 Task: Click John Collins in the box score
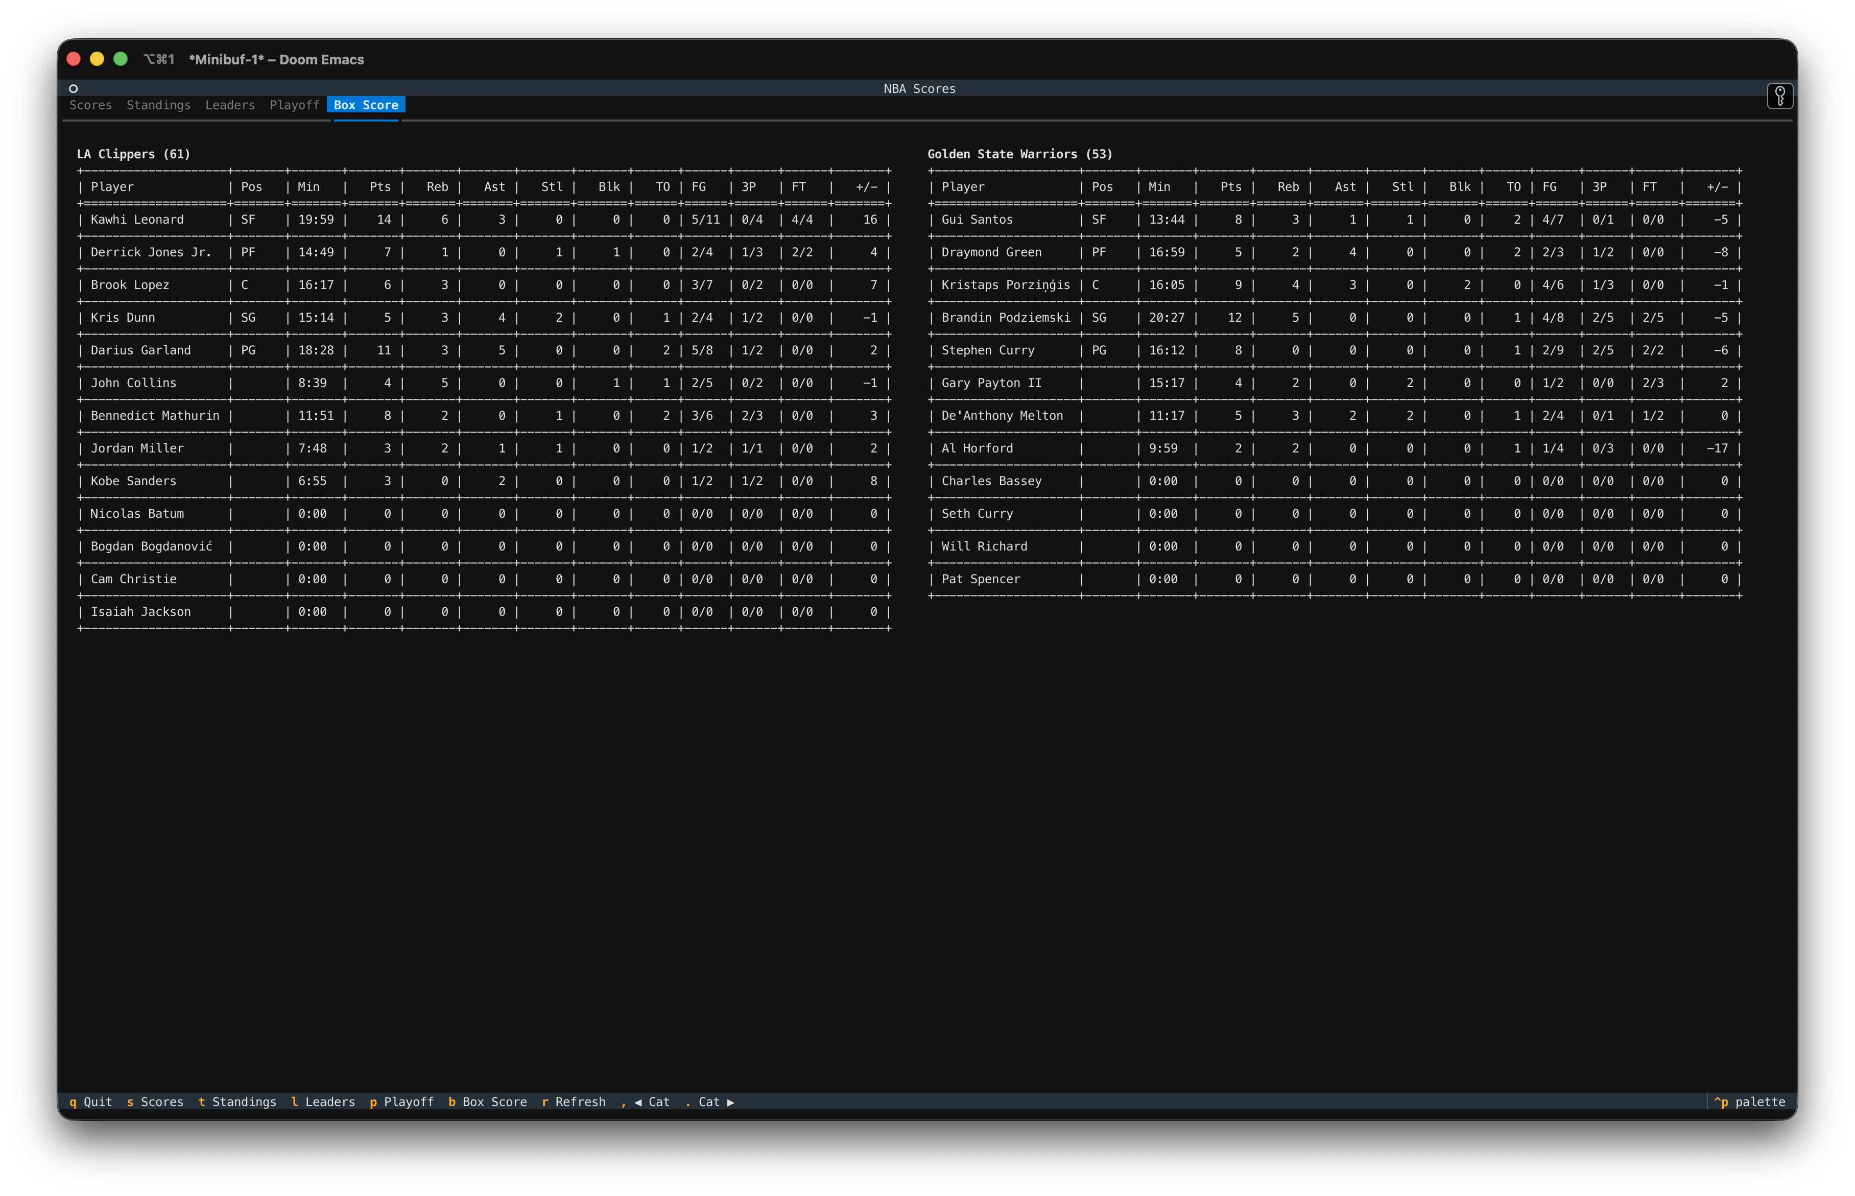pos(133,383)
